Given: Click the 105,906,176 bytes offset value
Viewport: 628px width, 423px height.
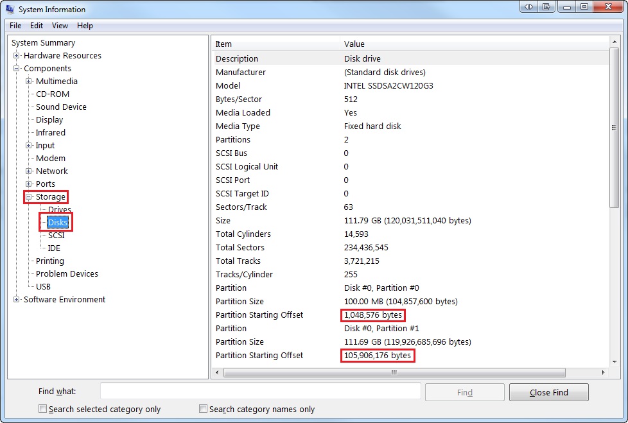Looking at the screenshot, I should coord(378,356).
